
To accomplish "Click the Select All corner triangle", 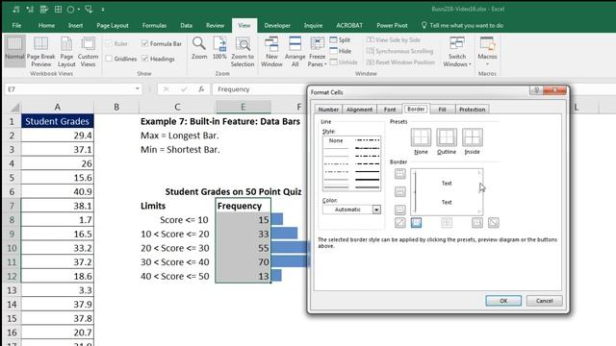I will (15, 107).
